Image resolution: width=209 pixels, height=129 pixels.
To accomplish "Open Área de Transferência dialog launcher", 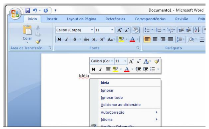I will pos(50,48).
